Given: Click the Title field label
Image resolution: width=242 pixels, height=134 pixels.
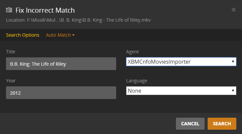Looking at the screenshot, I should click(11, 52).
